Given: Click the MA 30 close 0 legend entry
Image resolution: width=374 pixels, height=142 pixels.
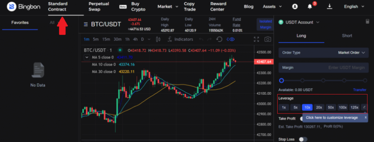Looking at the screenshot, I should [x=113, y=71].
